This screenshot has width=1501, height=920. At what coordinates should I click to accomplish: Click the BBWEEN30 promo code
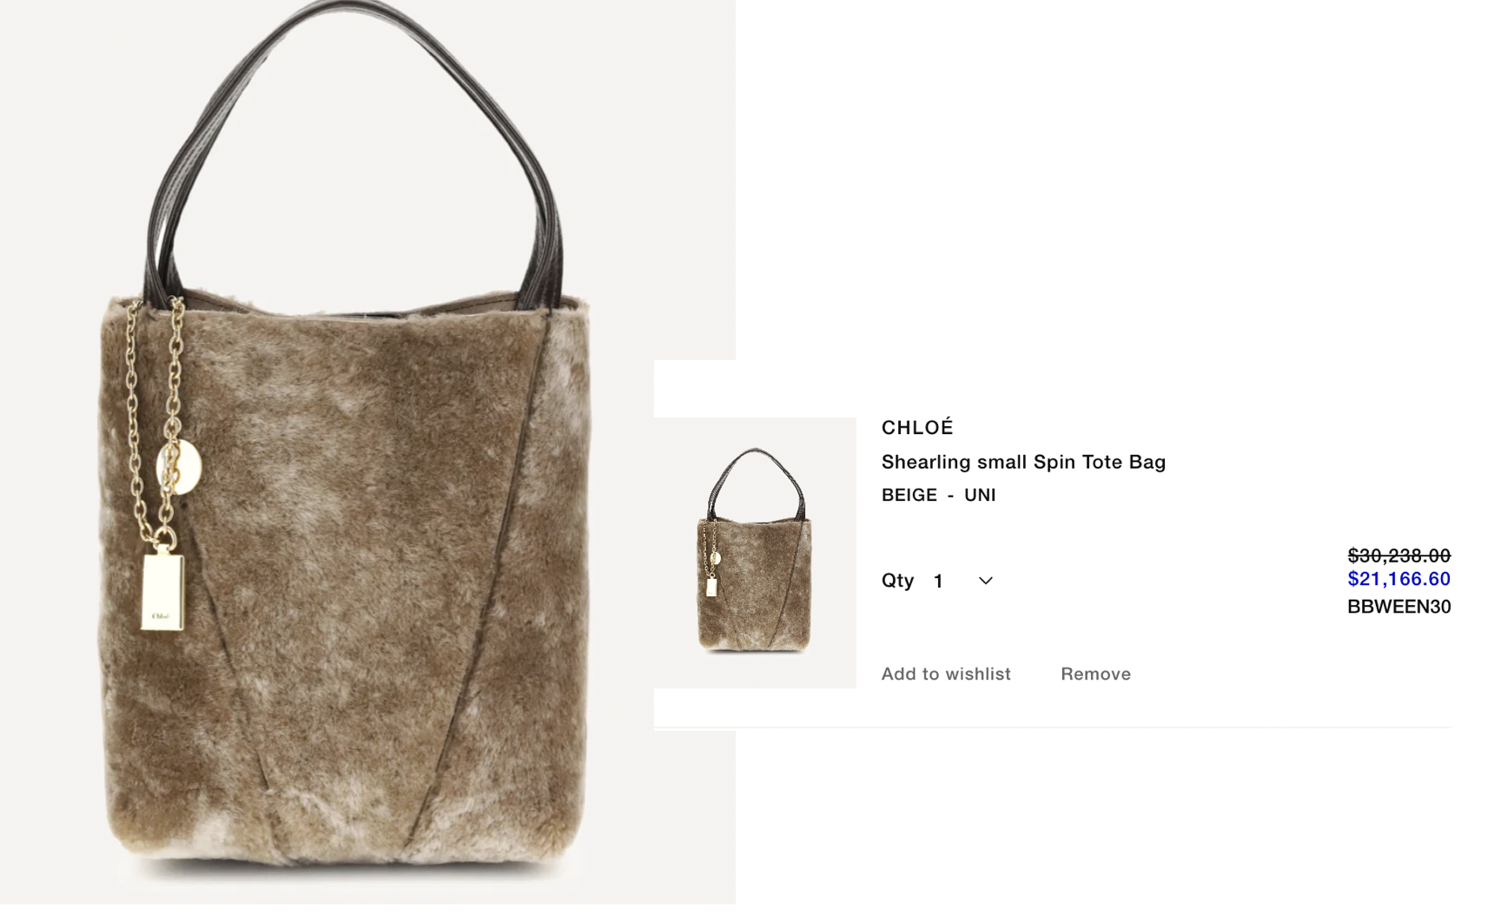tap(1399, 607)
